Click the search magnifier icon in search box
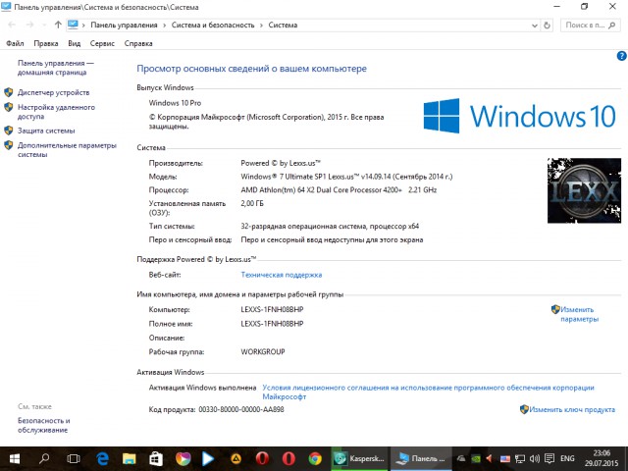 click(611, 26)
